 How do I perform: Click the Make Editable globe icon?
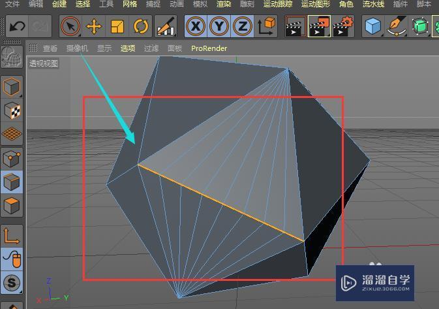[12, 57]
